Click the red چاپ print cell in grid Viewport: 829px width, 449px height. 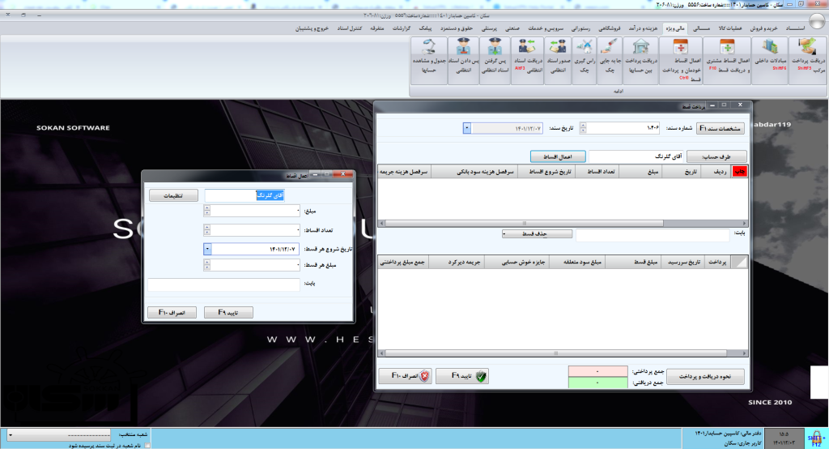(739, 172)
